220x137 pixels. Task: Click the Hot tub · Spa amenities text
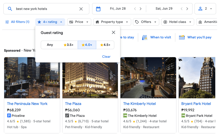click(17, 127)
